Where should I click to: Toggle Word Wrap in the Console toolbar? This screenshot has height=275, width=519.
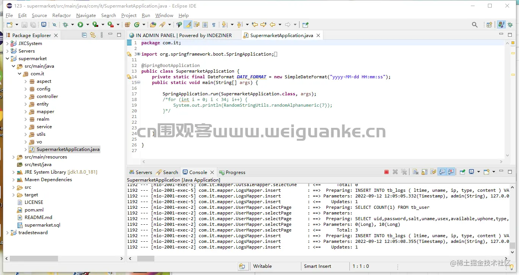pyautogui.click(x=433, y=172)
